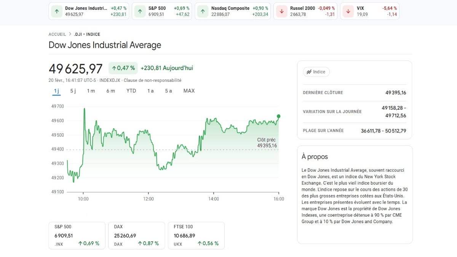Click the À propos heading

click(x=315, y=156)
